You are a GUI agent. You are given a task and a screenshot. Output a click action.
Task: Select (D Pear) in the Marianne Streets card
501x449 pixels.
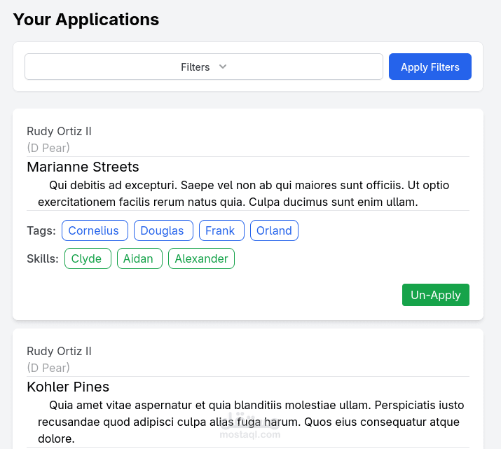point(48,148)
